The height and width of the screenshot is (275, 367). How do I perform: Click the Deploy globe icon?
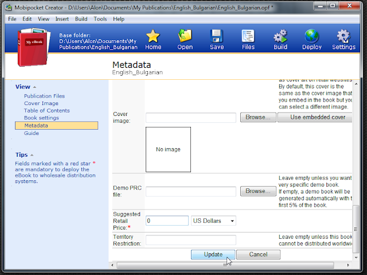pyautogui.click(x=312, y=36)
